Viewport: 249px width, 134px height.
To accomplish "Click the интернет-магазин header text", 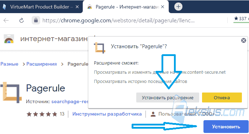I will (x=54, y=39).
